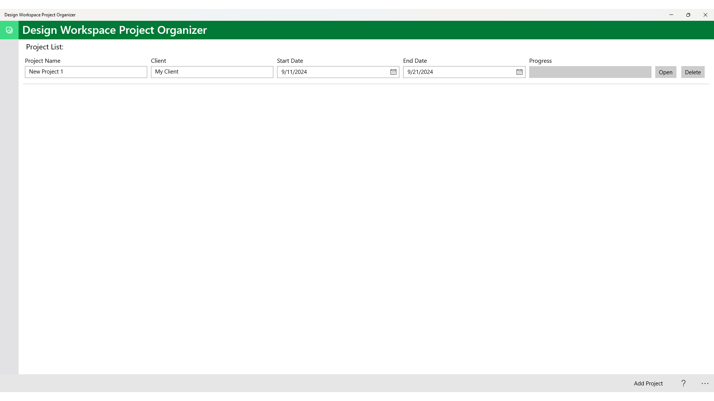Click into the Client field showing My Client
The height and width of the screenshot is (401, 714).
[212, 72]
